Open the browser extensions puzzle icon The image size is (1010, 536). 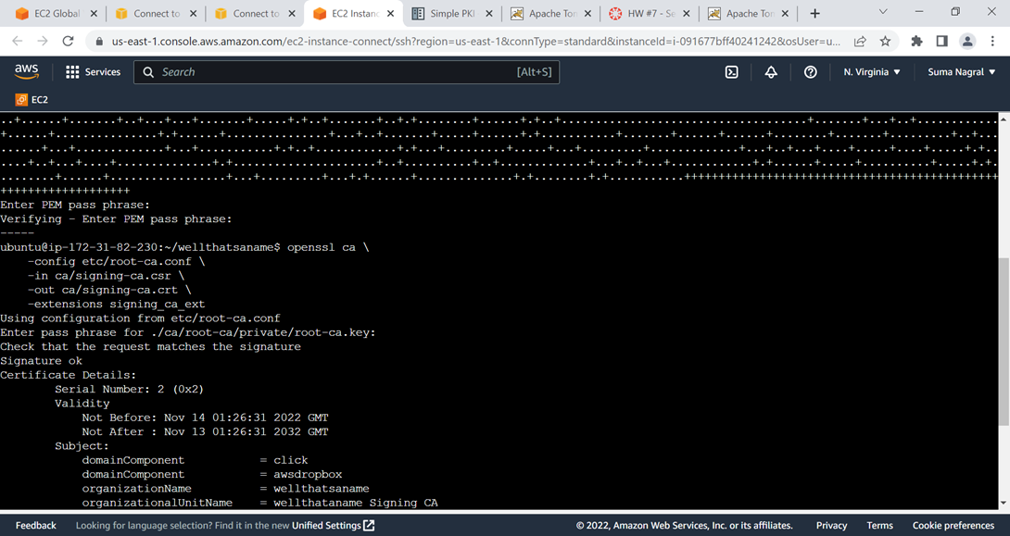coord(916,42)
